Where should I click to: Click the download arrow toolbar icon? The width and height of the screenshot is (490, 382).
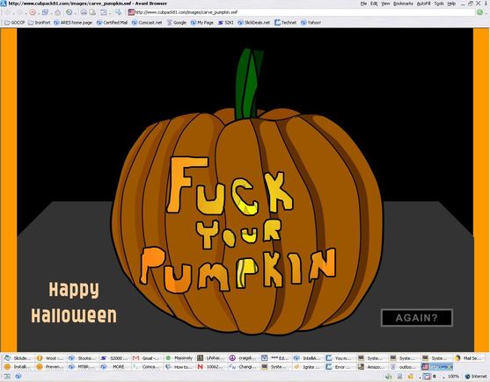[x=118, y=12]
